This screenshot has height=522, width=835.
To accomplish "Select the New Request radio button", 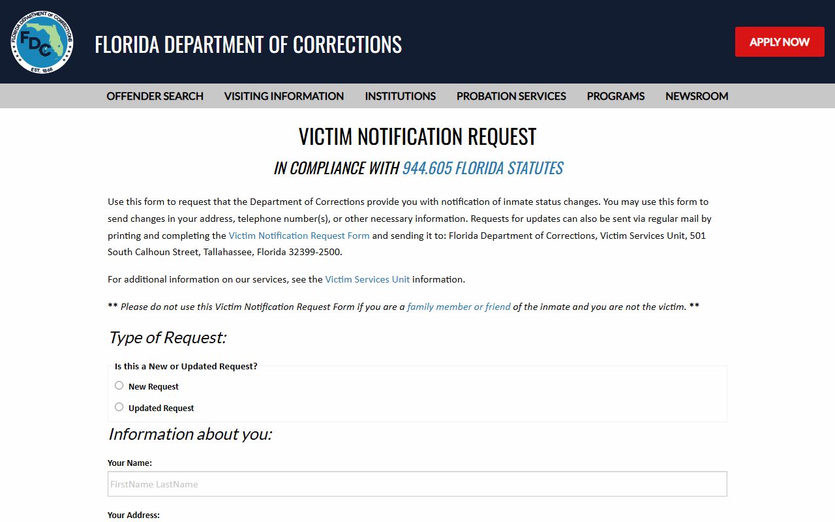I will 119,386.
